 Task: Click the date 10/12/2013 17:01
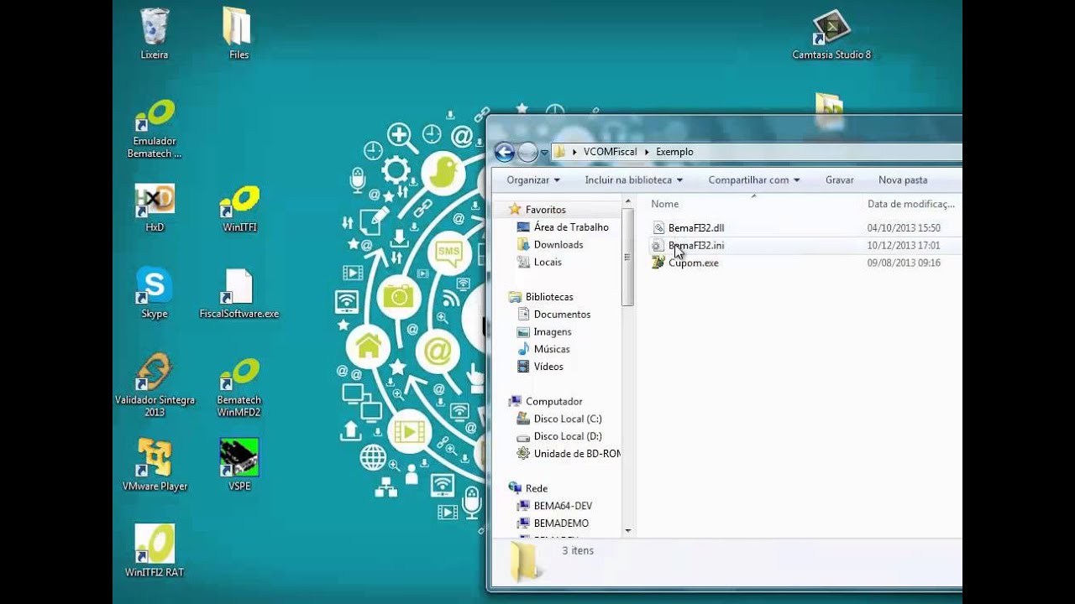[904, 246]
